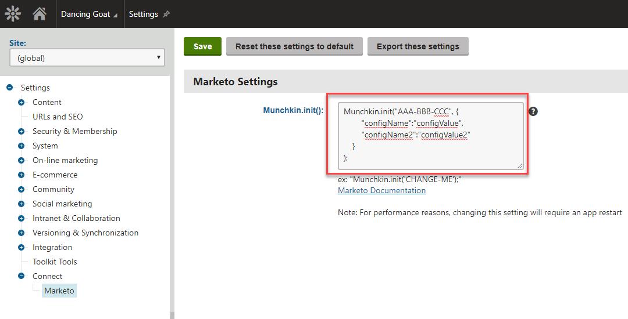Viewport: 628px width, 319px height.
Task: Select Community settings category
Action: (53, 189)
